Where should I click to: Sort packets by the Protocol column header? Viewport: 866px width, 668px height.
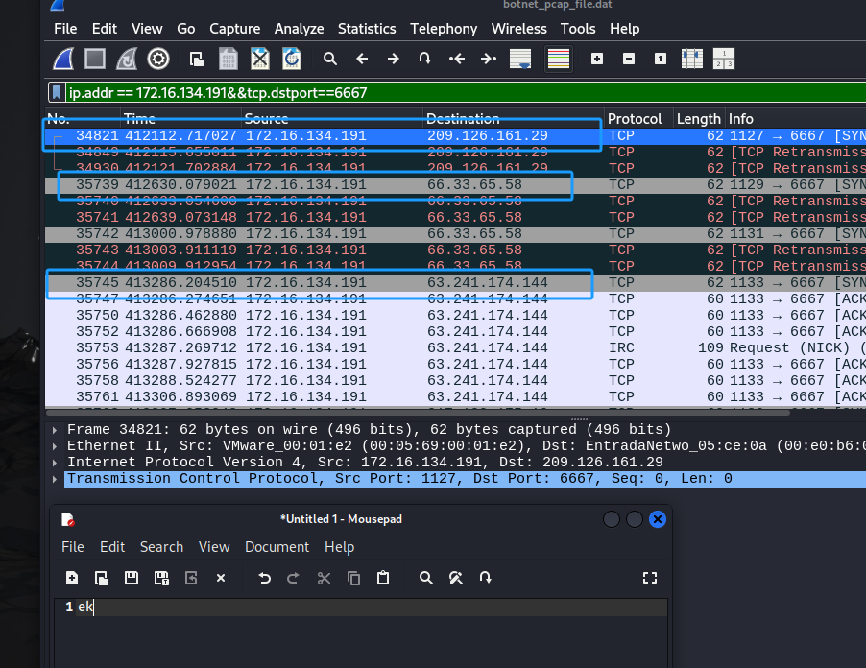click(x=635, y=119)
